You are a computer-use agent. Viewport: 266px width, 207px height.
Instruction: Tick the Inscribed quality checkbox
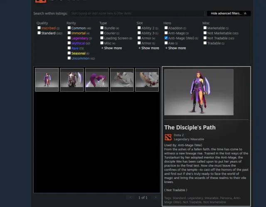click(39, 28)
